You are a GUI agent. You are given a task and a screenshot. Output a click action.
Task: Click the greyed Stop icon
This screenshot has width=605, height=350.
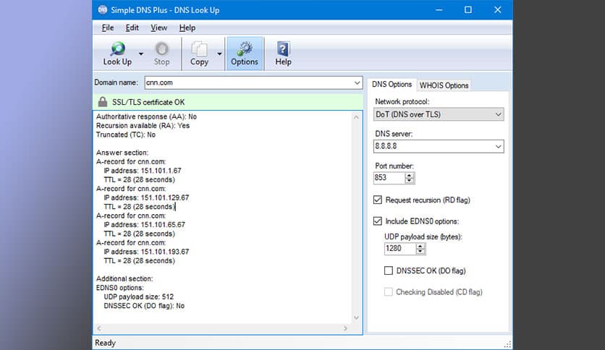161,49
